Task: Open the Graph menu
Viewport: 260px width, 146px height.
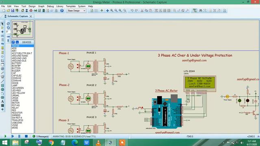Action: point(41,6)
